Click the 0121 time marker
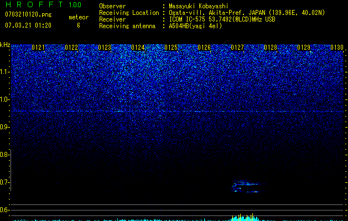Image resolution: width=348 pixels, height=221 pixels. tap(38, 48)
